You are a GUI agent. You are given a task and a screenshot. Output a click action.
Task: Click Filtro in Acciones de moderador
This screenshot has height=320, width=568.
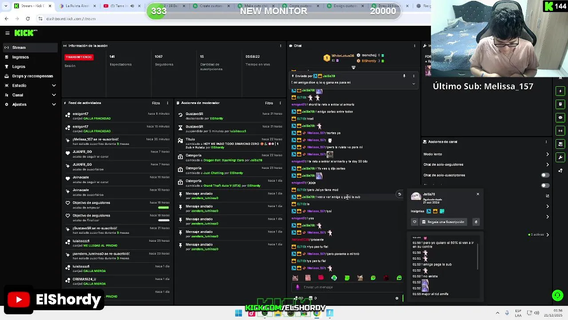(269, 103)
